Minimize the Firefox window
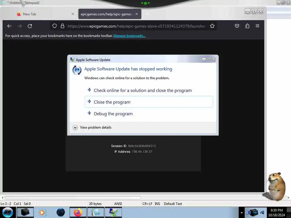This screenshot has width=291, height=218. [248, 11]
